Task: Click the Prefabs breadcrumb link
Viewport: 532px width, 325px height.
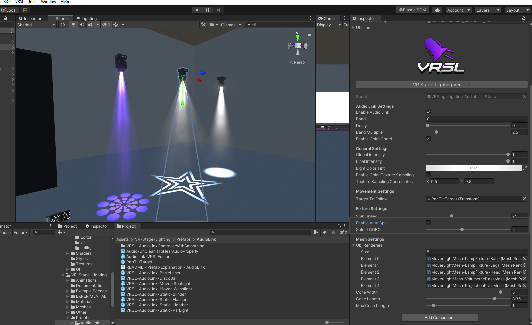Action: 183,239
